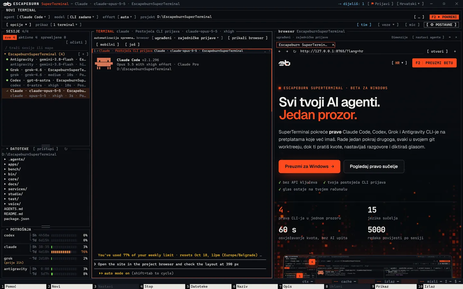
Task: Clear sessions with the očisti button
Action: 76,42
